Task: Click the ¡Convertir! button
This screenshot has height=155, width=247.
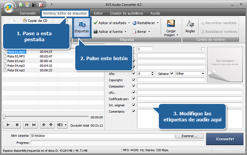Action: coord(225,139)
